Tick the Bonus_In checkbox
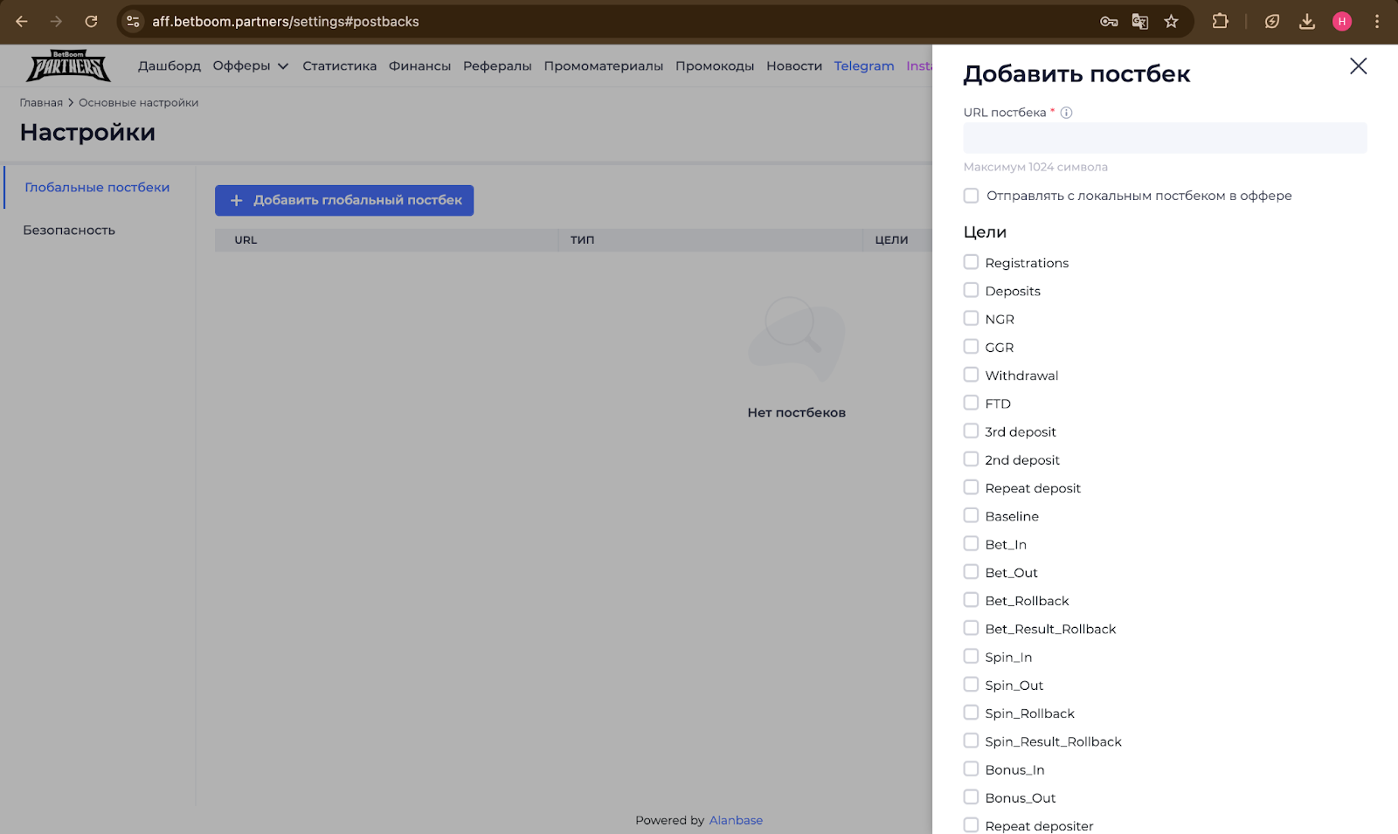This screenshot has height=834, width=1398. click(971, 769)
